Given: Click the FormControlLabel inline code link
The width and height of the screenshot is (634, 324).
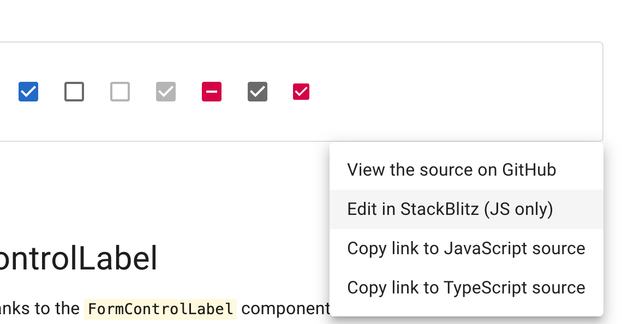Looking at the screenshot, I should click(x=160, y=309).
